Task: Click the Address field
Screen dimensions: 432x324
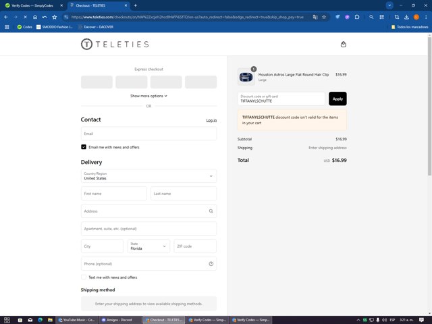Action: point(148,211)
